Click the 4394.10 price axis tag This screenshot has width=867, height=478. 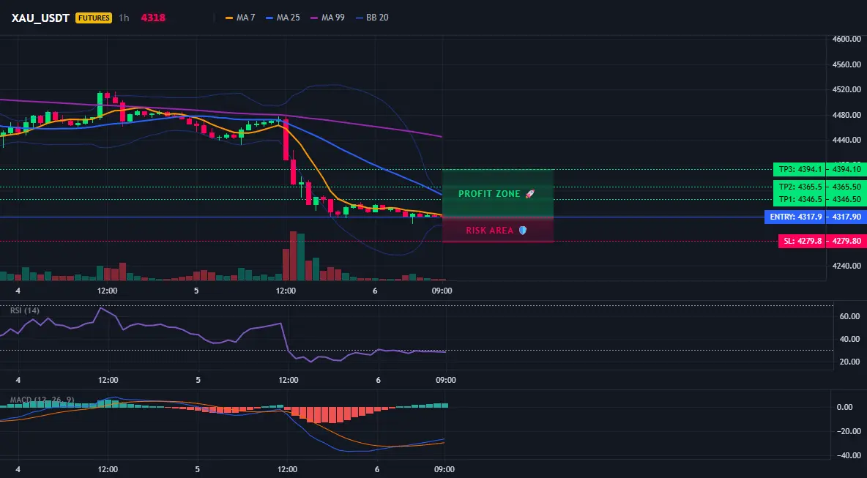tap(846, 170)
